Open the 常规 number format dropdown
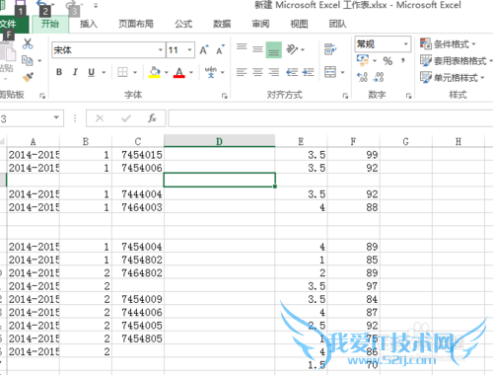This screenshot has width=493, height=375. 406,43
